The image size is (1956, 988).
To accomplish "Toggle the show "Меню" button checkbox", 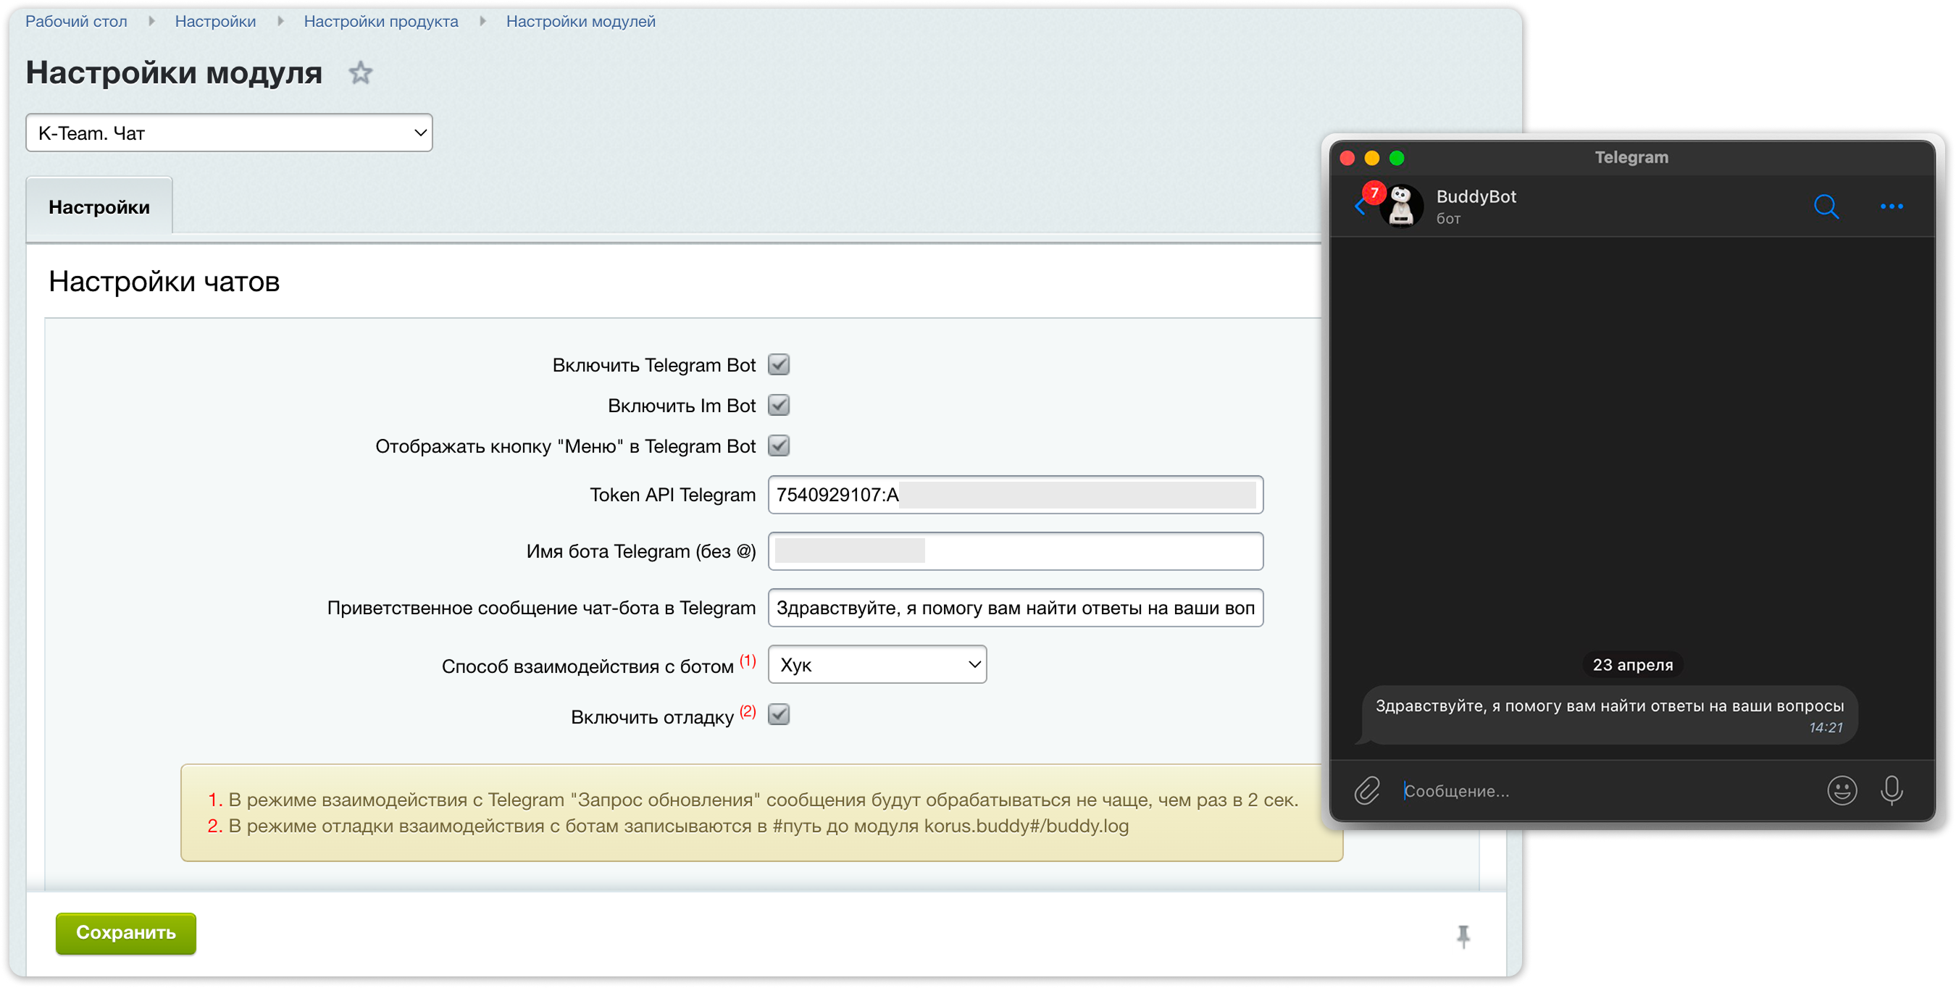I will point(778,445).
